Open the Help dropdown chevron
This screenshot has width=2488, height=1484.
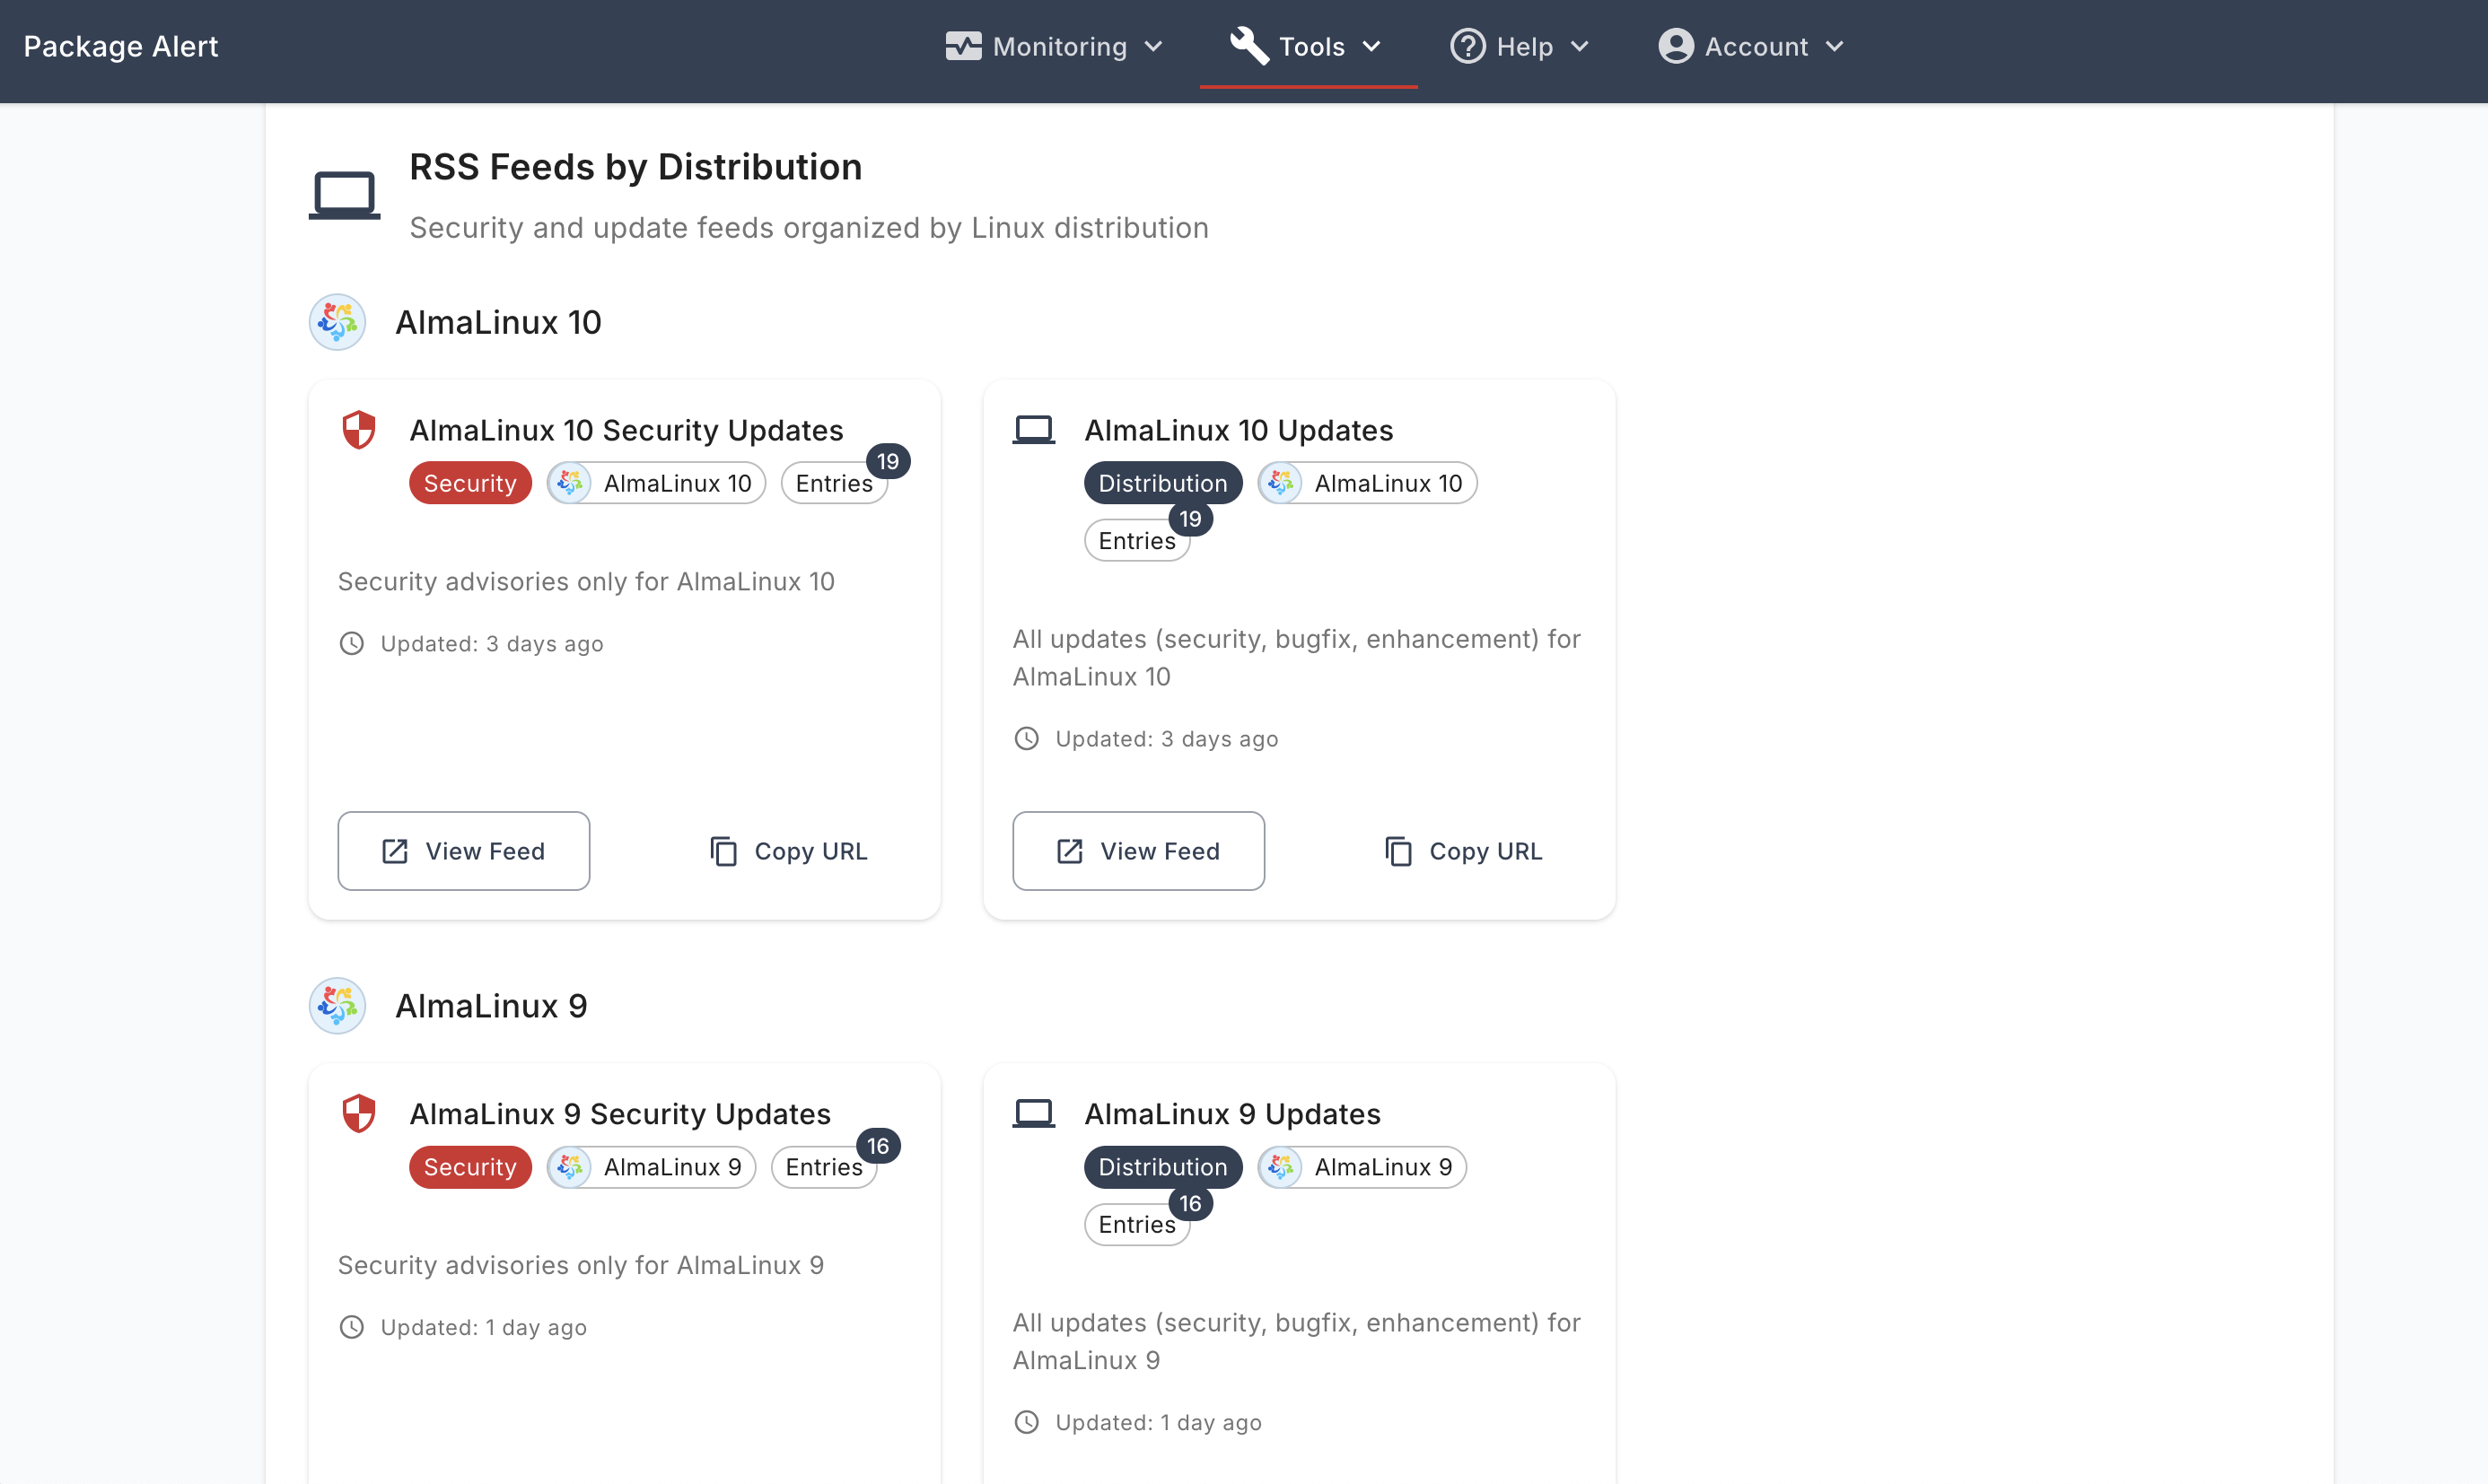coord(1580,46)
